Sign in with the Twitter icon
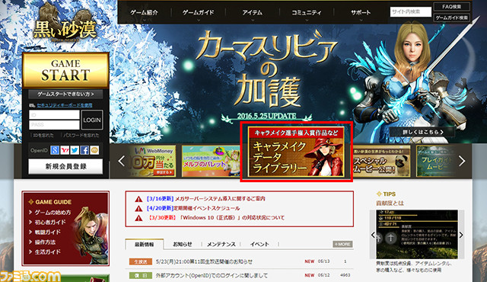Screen dimensions: 487x282 [x=75, y=150]
